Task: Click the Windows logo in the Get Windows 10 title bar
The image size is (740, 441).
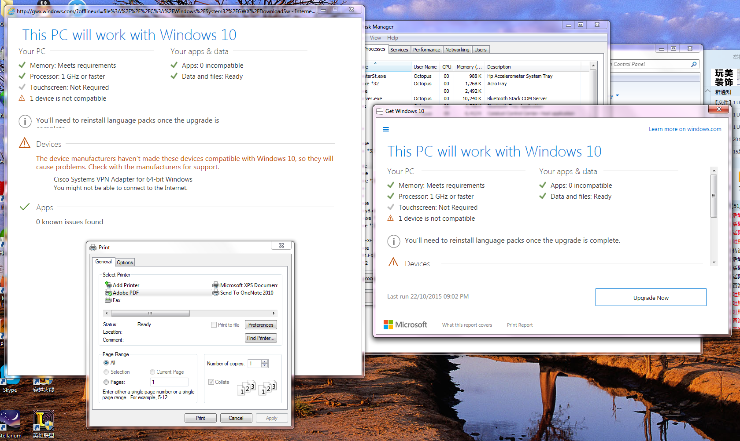Action: coord(380,111)
